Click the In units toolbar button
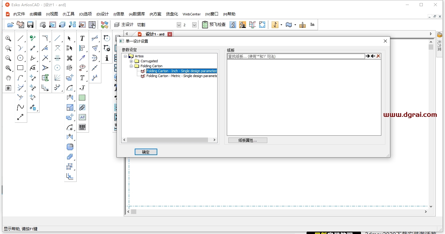 (x=312, y=25)
